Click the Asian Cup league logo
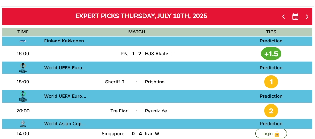Viewport: 315px width, 139px height. click(x=23, y=124)
